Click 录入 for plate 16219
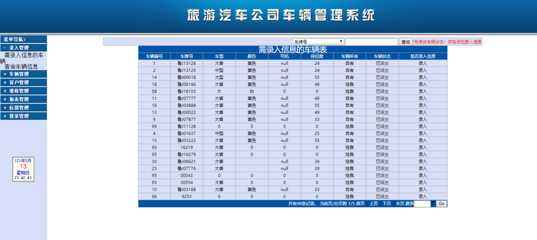537x240 pixels. [423, 147]
